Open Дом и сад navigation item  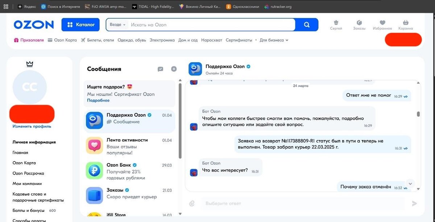188,40
